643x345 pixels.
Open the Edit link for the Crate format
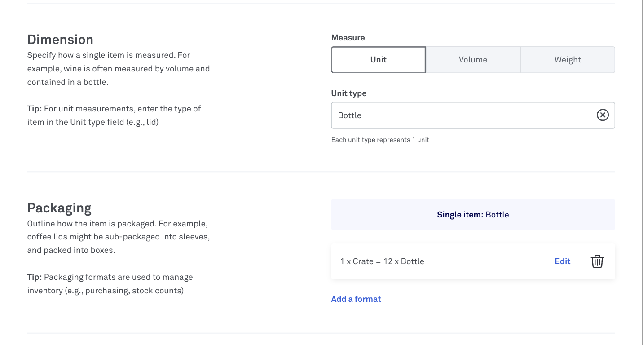point(562,261)
